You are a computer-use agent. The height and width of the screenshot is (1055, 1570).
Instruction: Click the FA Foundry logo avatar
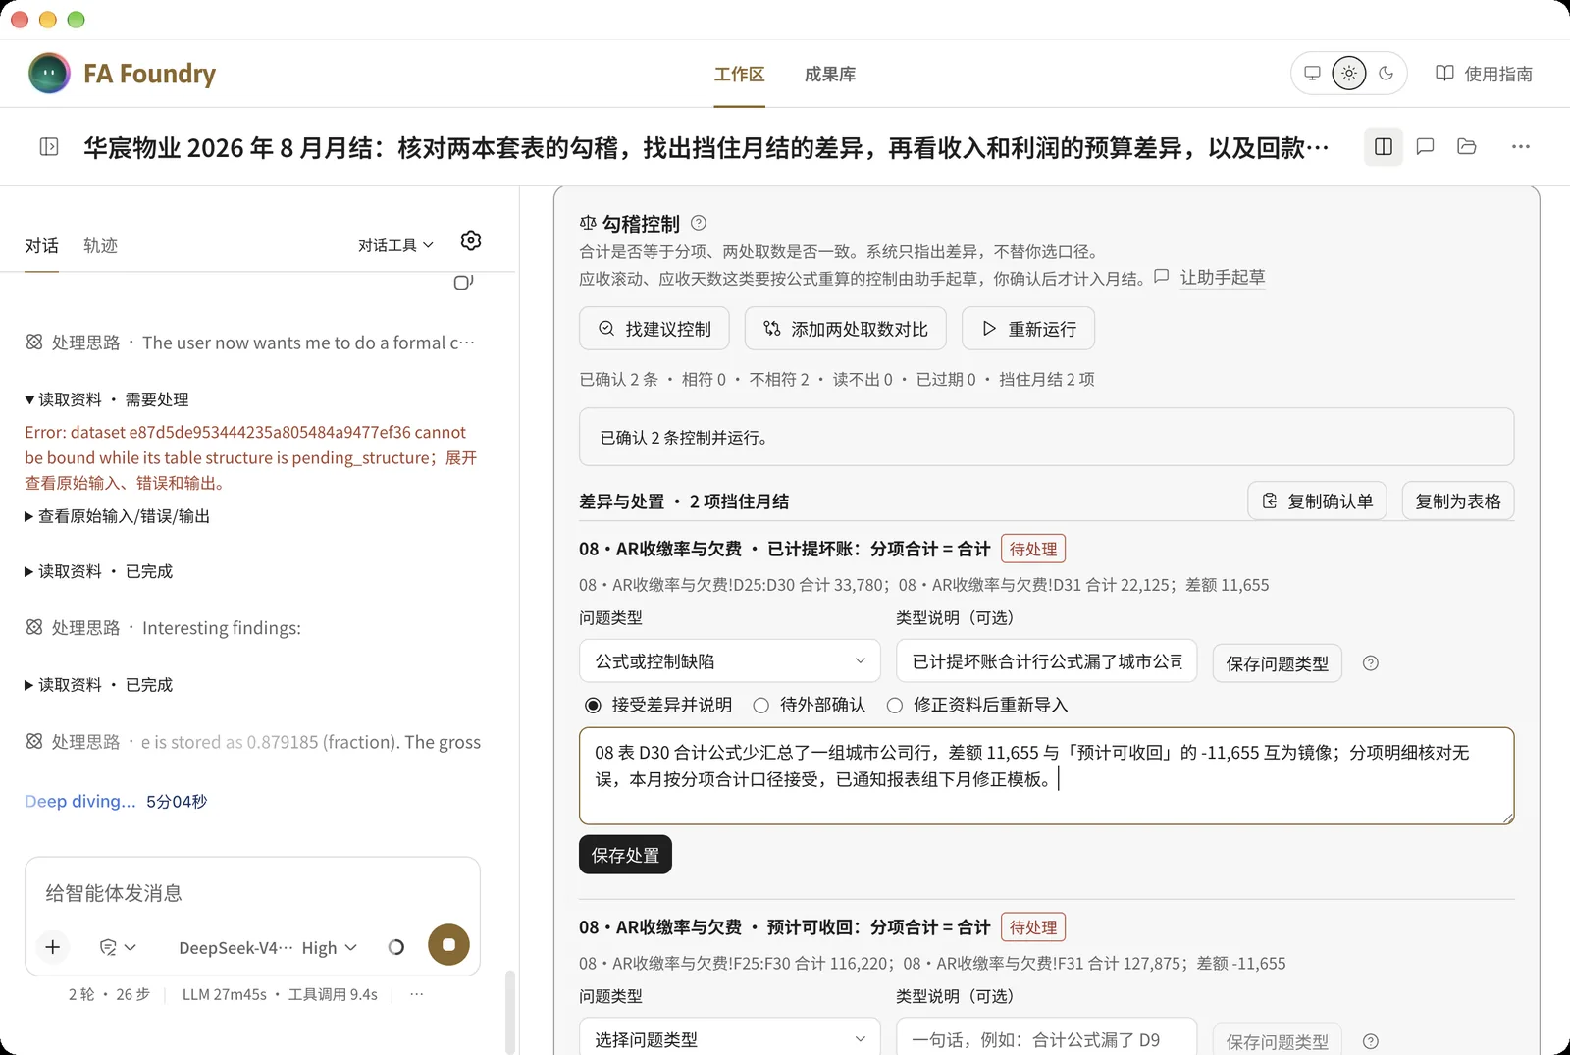point(49,74)
